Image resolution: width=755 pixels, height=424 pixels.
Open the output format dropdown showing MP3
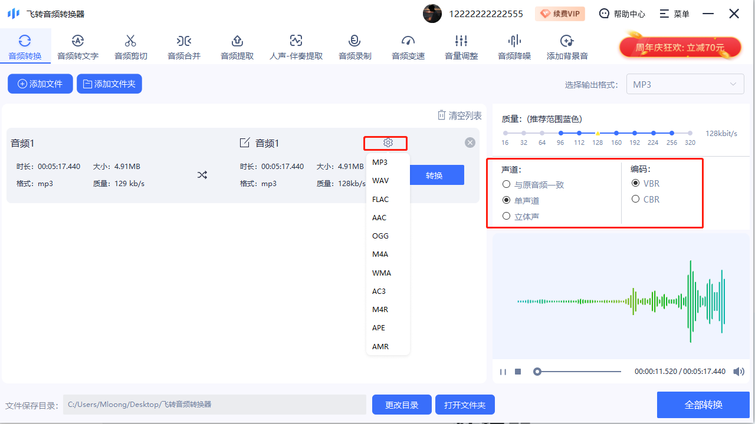pos(685,84)
